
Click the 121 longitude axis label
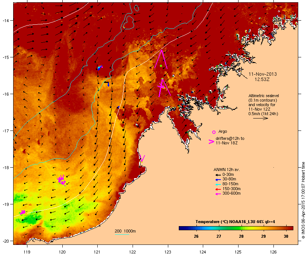97,252
